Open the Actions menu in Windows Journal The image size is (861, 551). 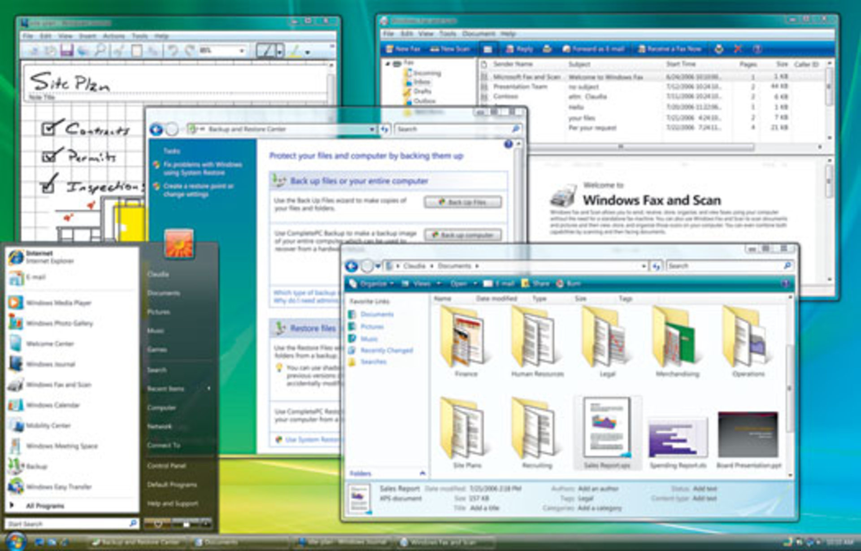(114, 36)
